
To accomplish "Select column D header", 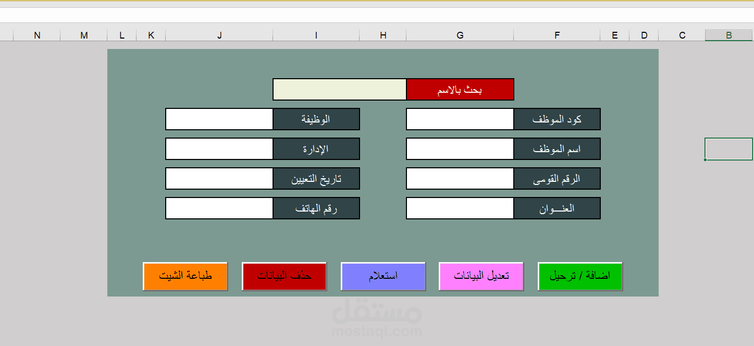I will click(x=644, y=35).
